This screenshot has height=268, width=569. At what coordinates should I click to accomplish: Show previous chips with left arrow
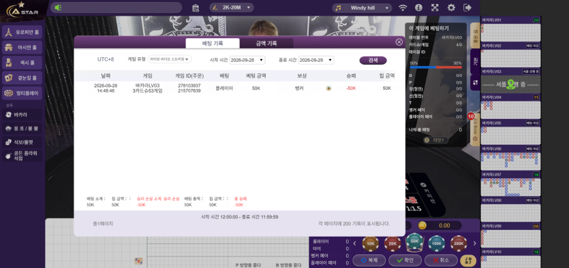pyautogui.click(x=355, y=244)
